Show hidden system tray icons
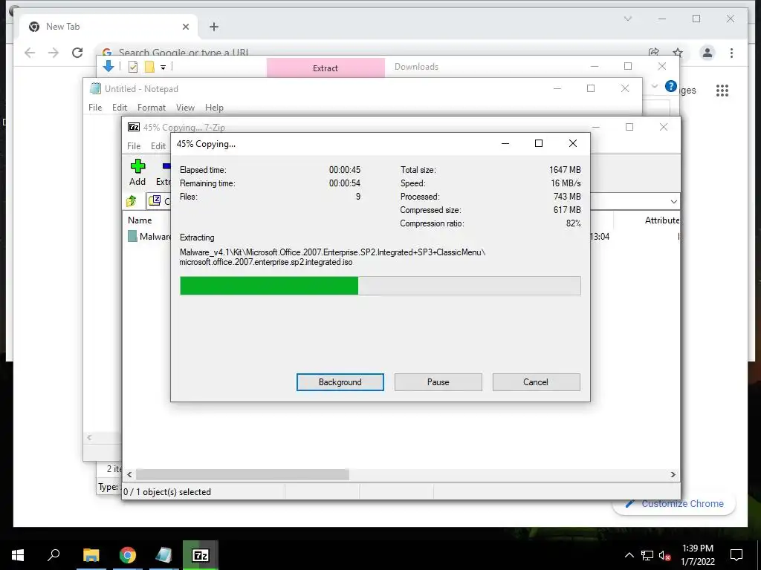 (629, 555)
